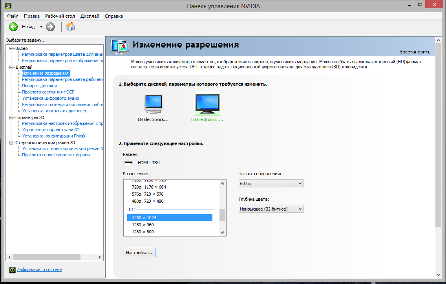446x284 pixels.
Task: Select Регулировка параметров изображения for video
Action: (x=62, y=60)
